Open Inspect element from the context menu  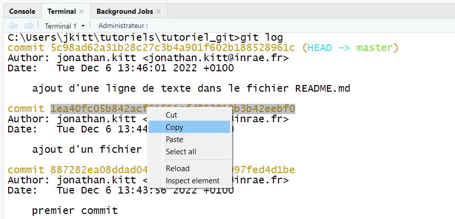click(x=192, y=180)
